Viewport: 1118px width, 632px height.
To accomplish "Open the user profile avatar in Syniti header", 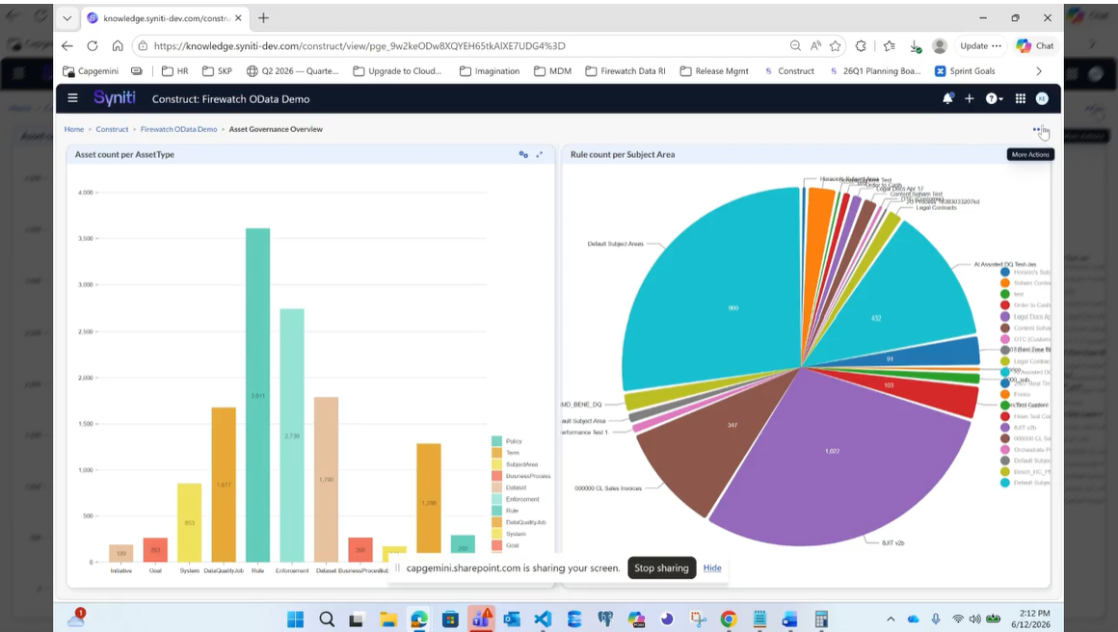I will (1042, 99).
